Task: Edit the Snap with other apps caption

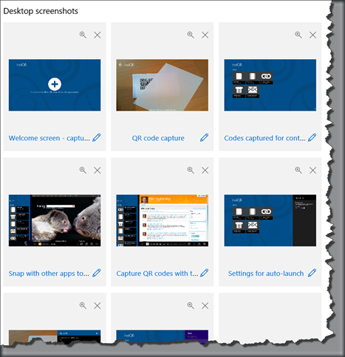Action: point(97,273)
